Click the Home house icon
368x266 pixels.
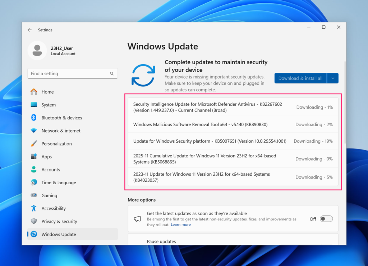click(x=34, y=92)
